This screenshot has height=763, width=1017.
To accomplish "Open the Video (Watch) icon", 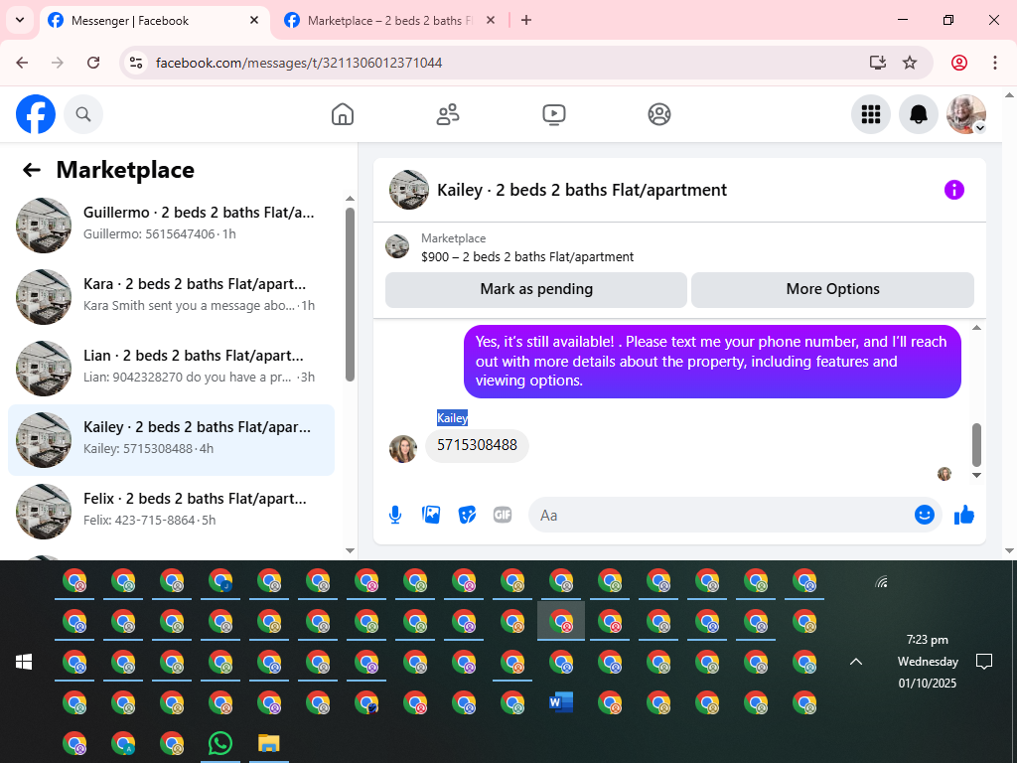I will (554, 114).
